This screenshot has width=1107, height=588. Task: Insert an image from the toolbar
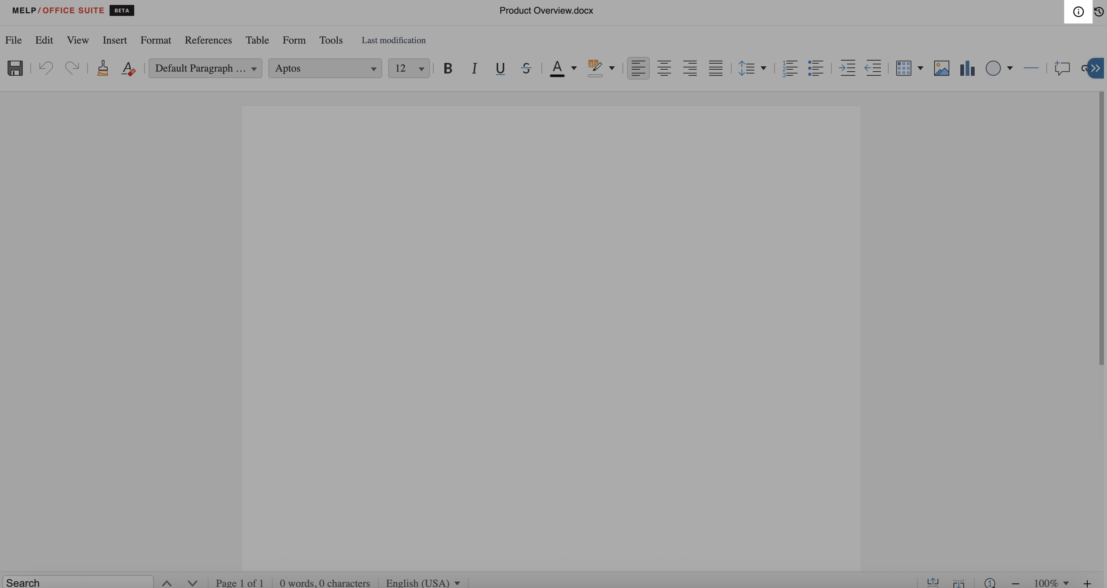click(941, 68)
